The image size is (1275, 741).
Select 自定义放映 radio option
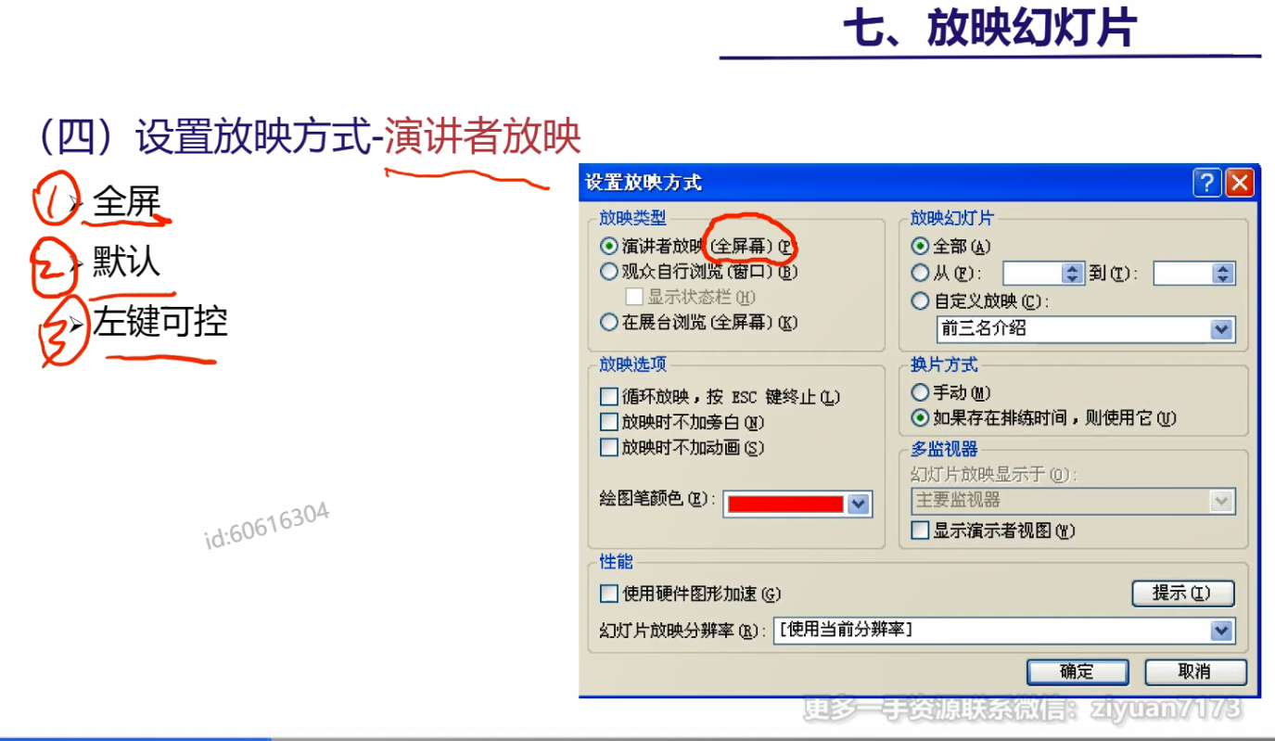[x=920, y=301]
